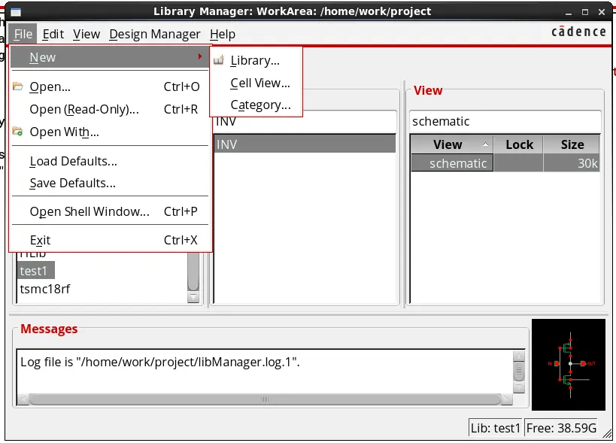Choose Load Defaults... menu entry
This screenshot has height=443, width=616.
110,161
